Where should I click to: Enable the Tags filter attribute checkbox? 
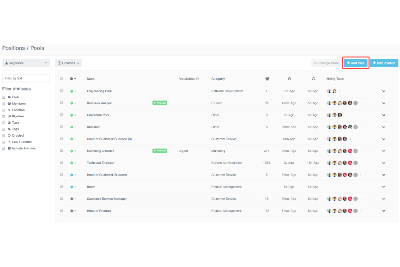4,129
